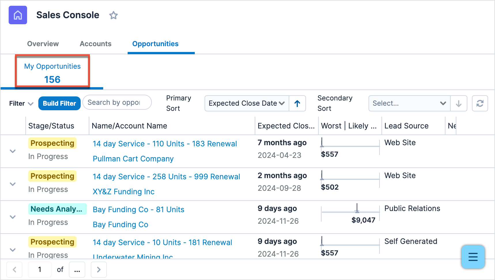Click the Build Filter button

(59, 103)
